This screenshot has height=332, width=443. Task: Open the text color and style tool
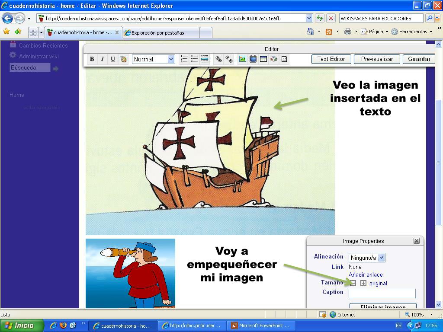(x=123, y=59)
